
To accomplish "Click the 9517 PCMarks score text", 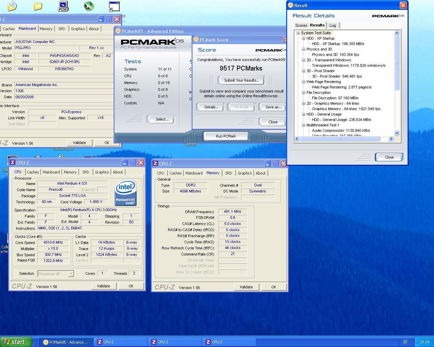I will pyautogui.click(x=241, y=68).
